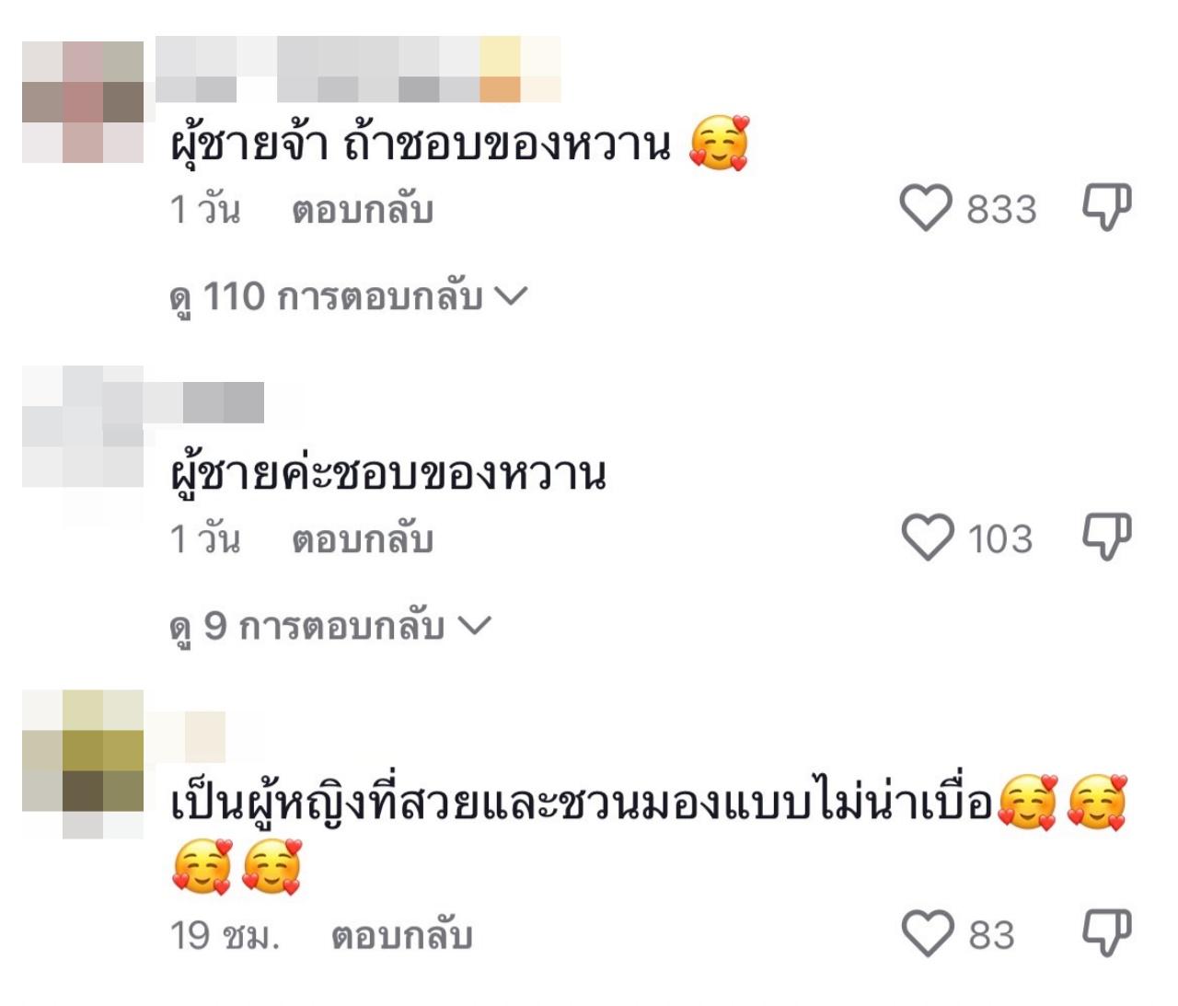Viewport: 1178px width, 1006px height.
Task: Dislike the comment with 103 likes
Action: tap(1106, 538)
